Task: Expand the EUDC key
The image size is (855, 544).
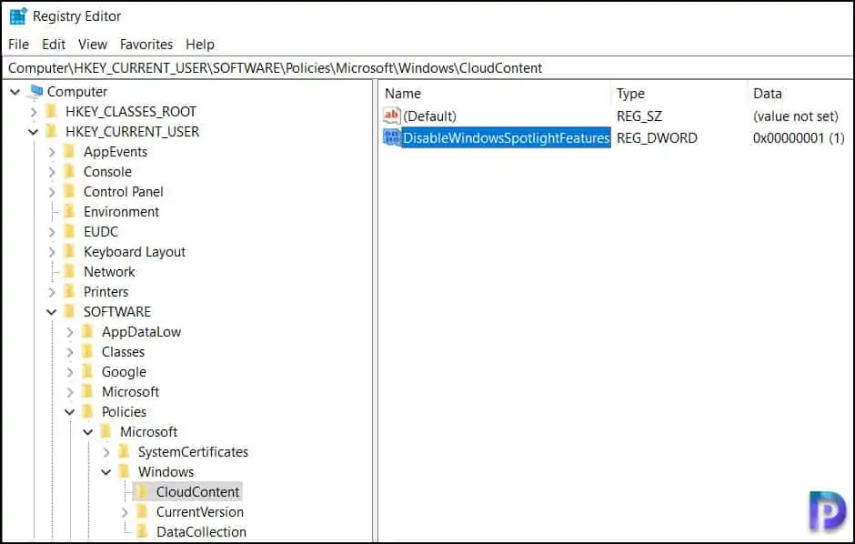Action: point(52,232)
